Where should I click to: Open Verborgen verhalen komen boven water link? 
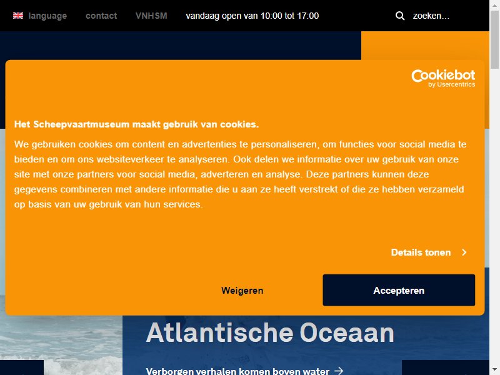click(244, 371)
